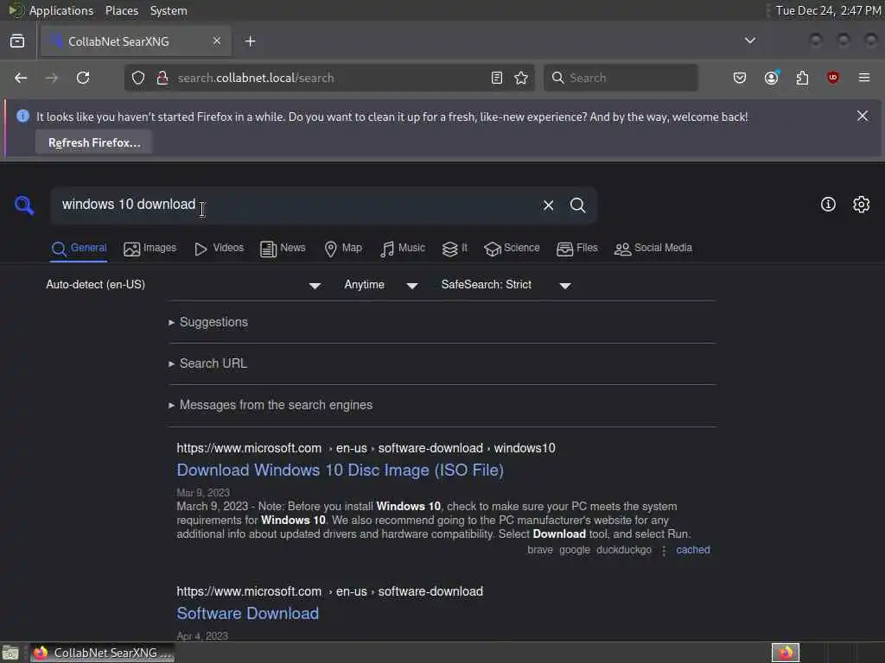Open the Auto-detect language dropdown
The width and height of the screenshot is (885, 663).
pyautogui.click(x=183, y=285)
